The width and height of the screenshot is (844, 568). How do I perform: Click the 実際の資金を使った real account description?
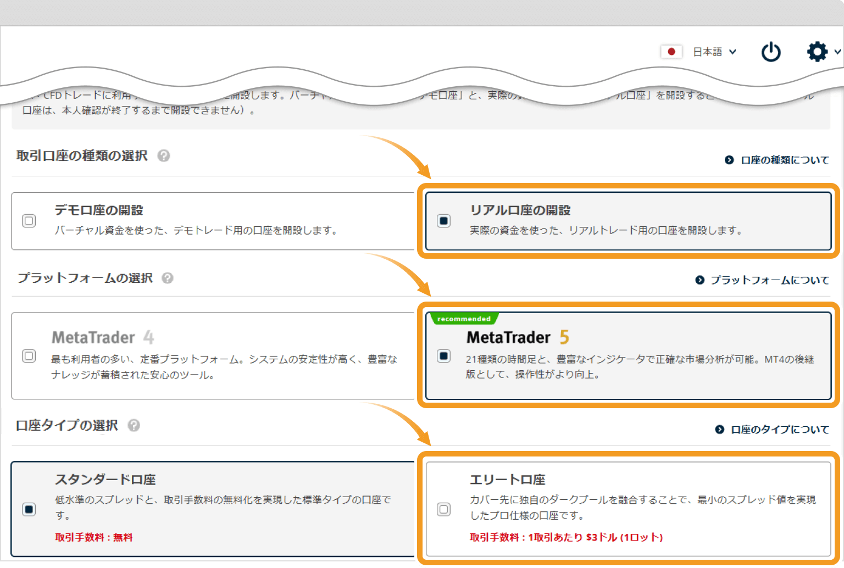(x=606, y=230)
